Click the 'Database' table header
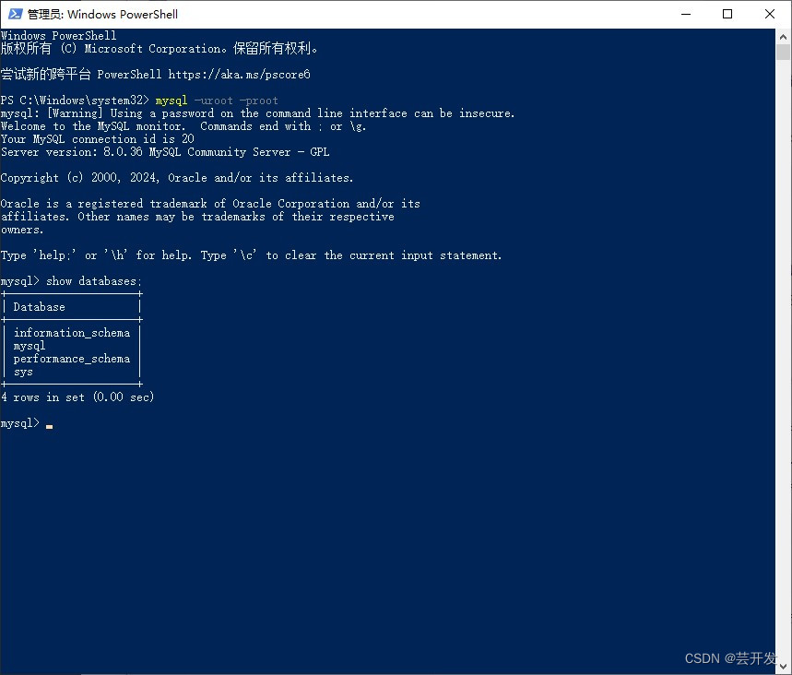Image resolution: width=792 pixels, height=675 pixels. [x=40, y=307]
